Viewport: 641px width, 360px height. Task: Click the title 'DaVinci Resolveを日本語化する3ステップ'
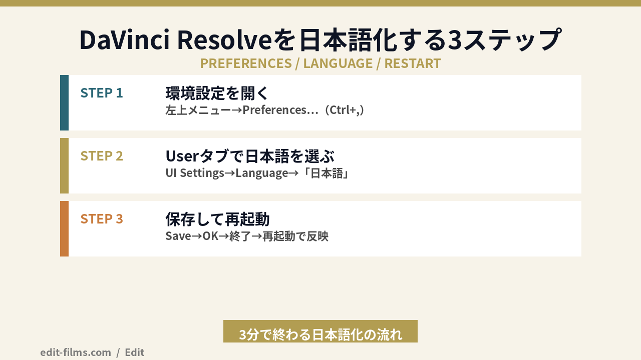pyautogui.click(x=320, y=40)
